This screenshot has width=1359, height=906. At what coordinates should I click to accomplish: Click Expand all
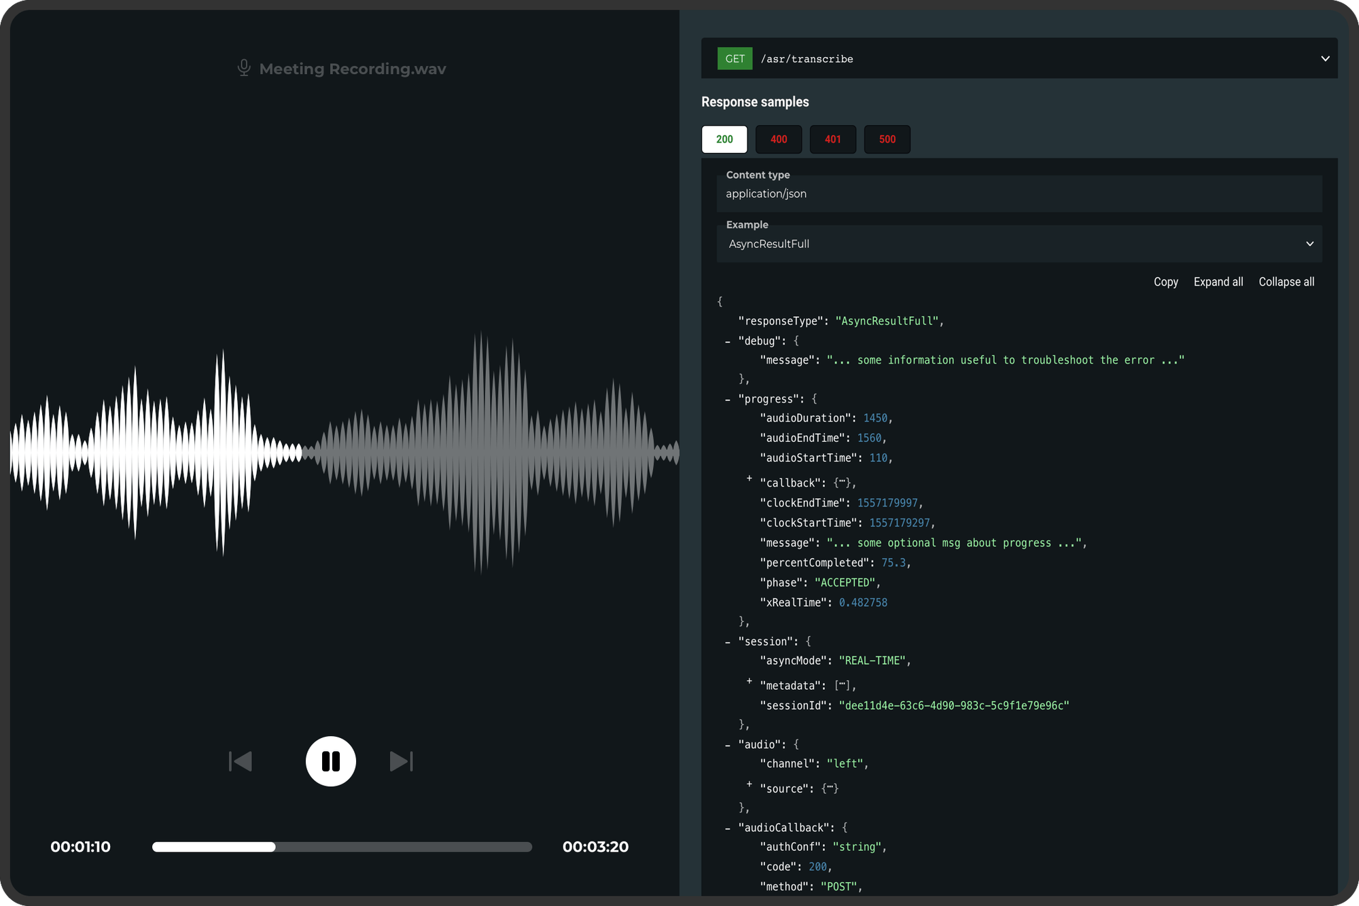(1218, 282)
